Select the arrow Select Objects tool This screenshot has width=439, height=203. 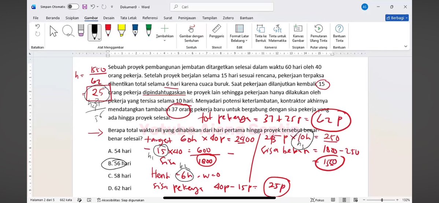click(x=53, y=31)
